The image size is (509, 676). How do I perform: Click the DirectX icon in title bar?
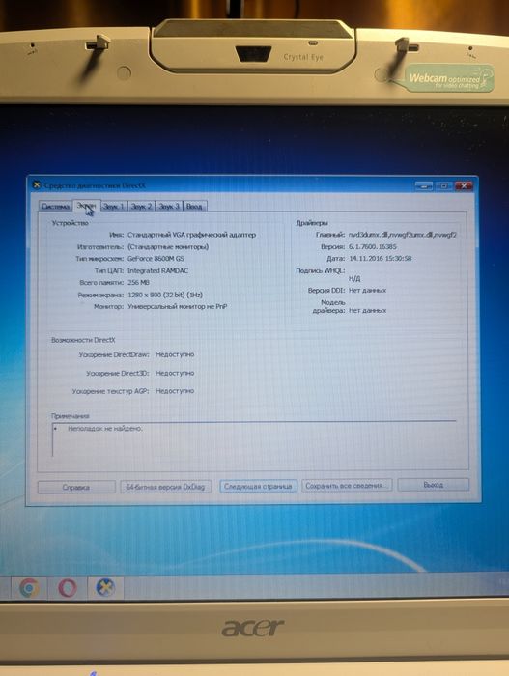[x=37, y=185]
